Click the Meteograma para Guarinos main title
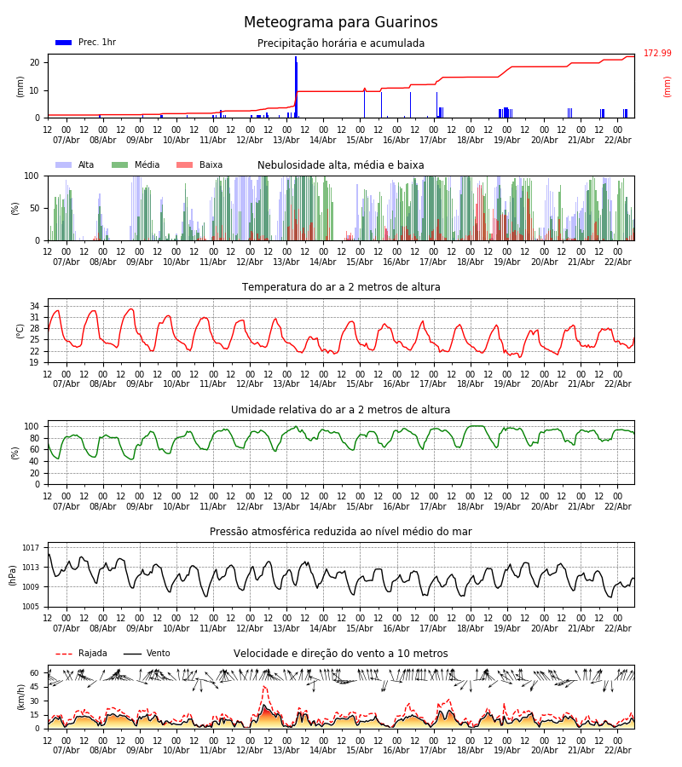The image size is (682, 767). [341, 23]
